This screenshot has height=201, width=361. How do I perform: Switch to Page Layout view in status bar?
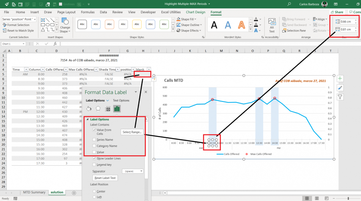317,198
